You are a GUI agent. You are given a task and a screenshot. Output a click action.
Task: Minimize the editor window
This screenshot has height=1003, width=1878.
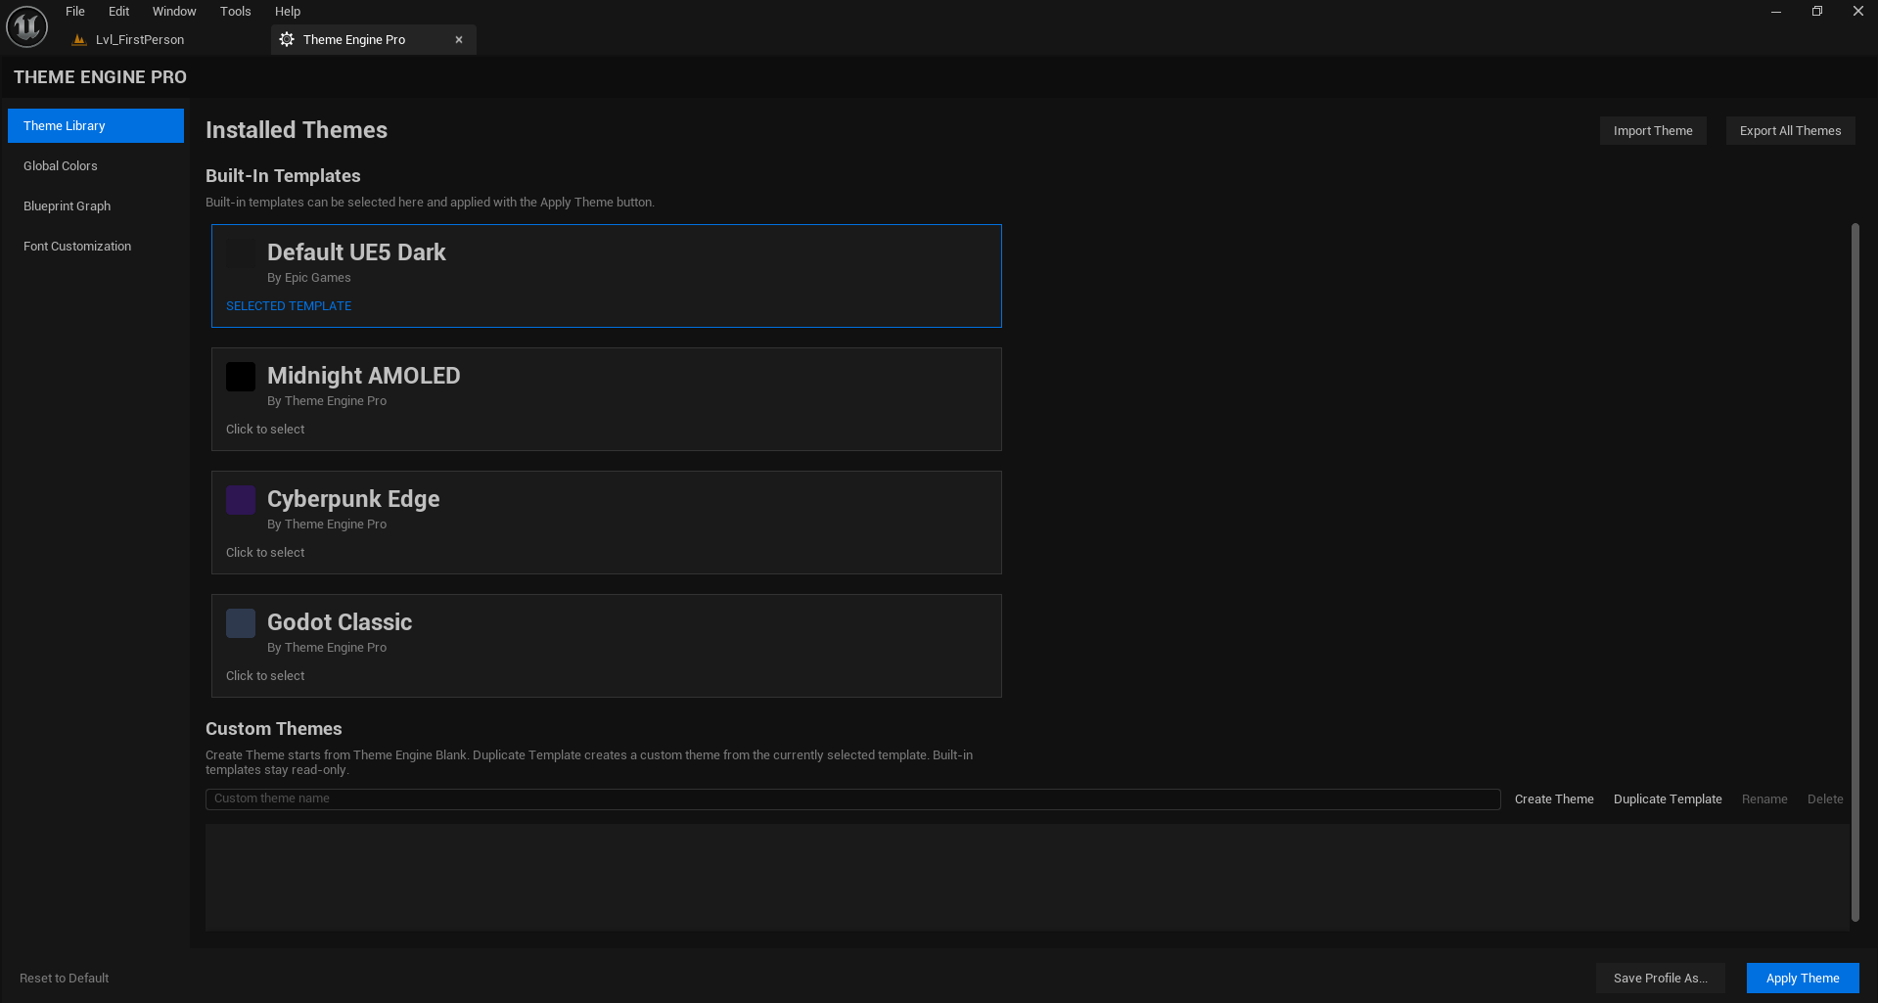[x=1775, y=12]
